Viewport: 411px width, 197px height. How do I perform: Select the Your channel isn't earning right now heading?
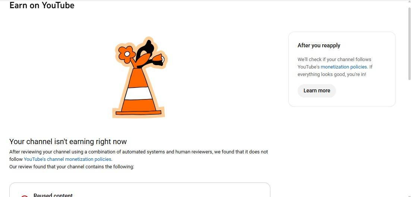click(68, 142)
